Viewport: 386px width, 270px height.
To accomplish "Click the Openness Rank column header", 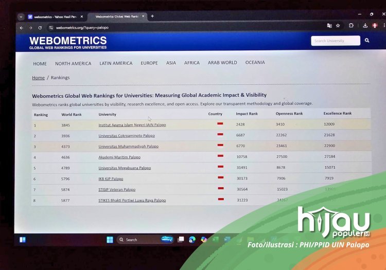I will (289, 114).
